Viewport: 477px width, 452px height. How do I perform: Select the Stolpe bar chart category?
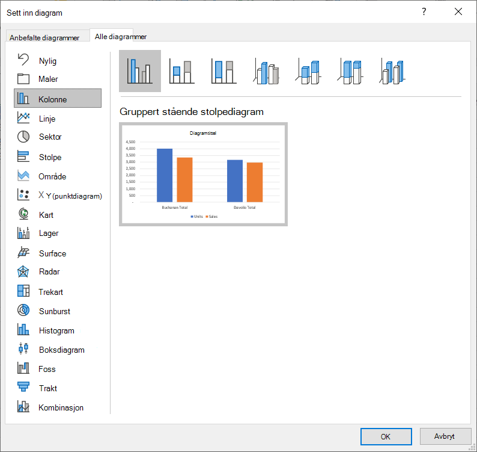coord(58,157)
